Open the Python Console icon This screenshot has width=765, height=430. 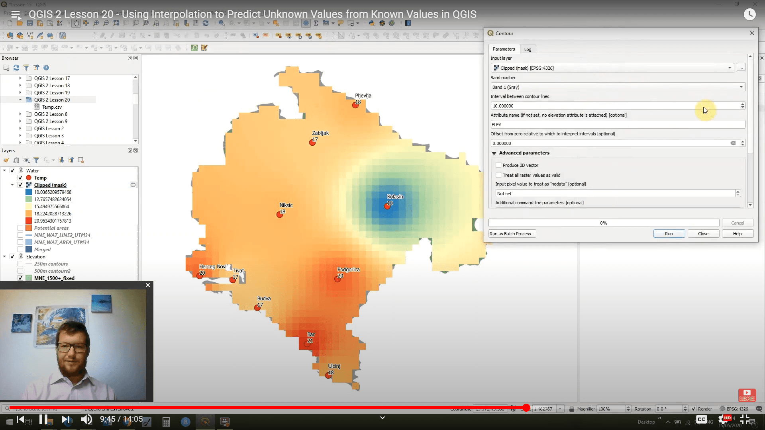(372, 23)
